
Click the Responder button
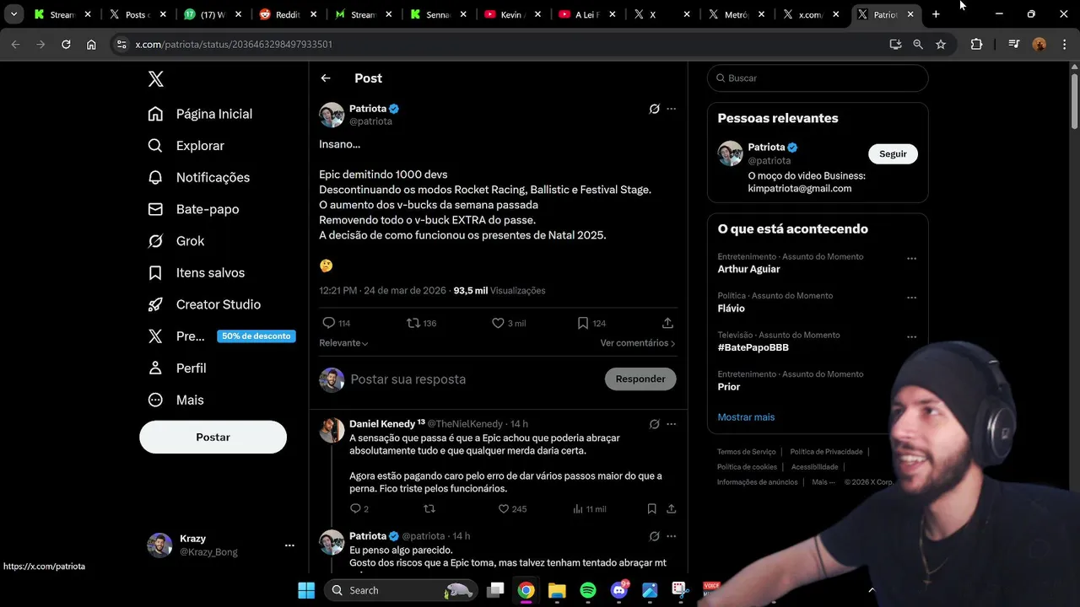(640, 379)
